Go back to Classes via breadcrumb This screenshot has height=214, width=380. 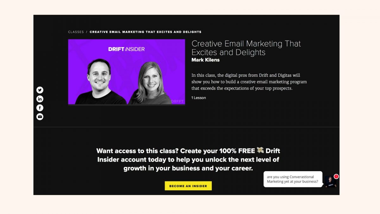[76, 32]
